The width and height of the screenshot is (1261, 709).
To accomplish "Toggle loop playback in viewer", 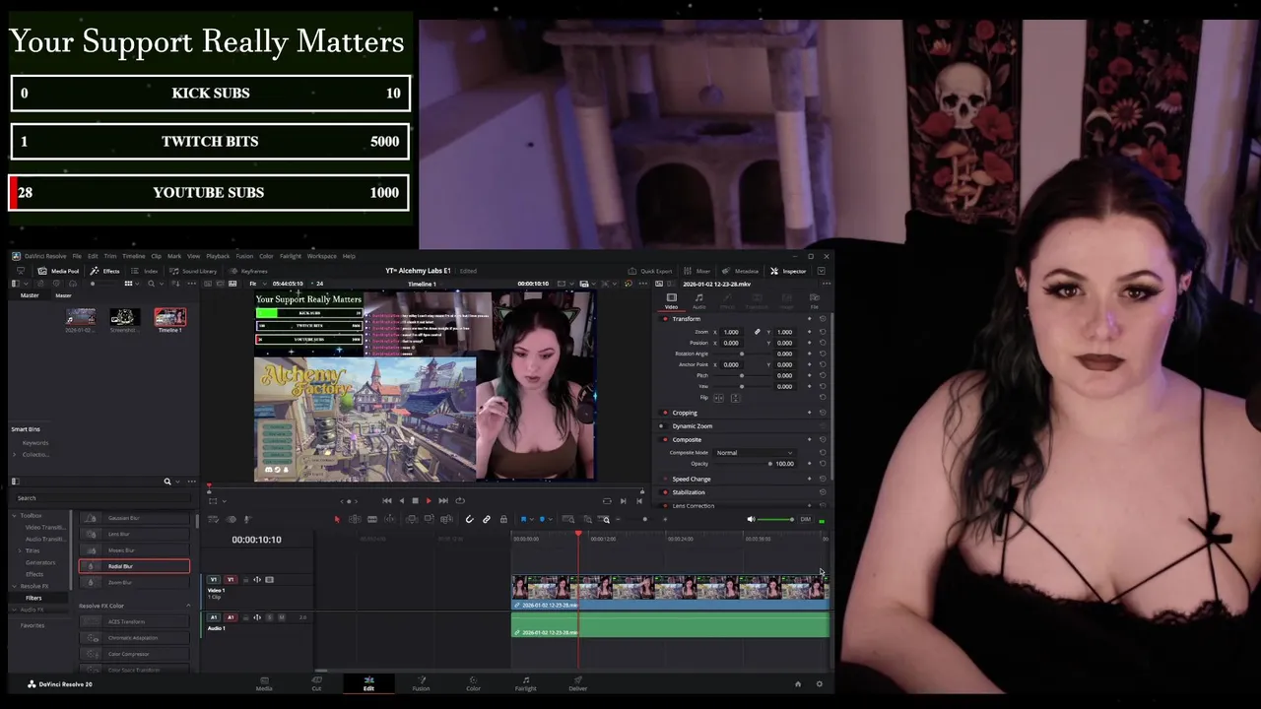I will (460, 500).
